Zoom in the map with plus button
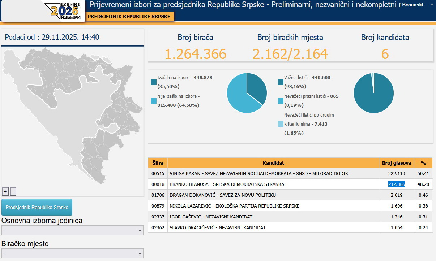 [x=5, y=192]
